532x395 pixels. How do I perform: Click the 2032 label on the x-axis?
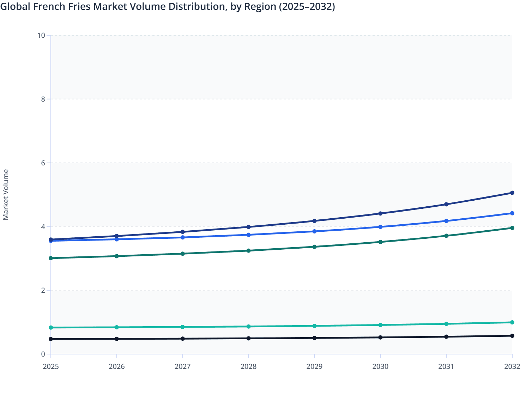512,367
